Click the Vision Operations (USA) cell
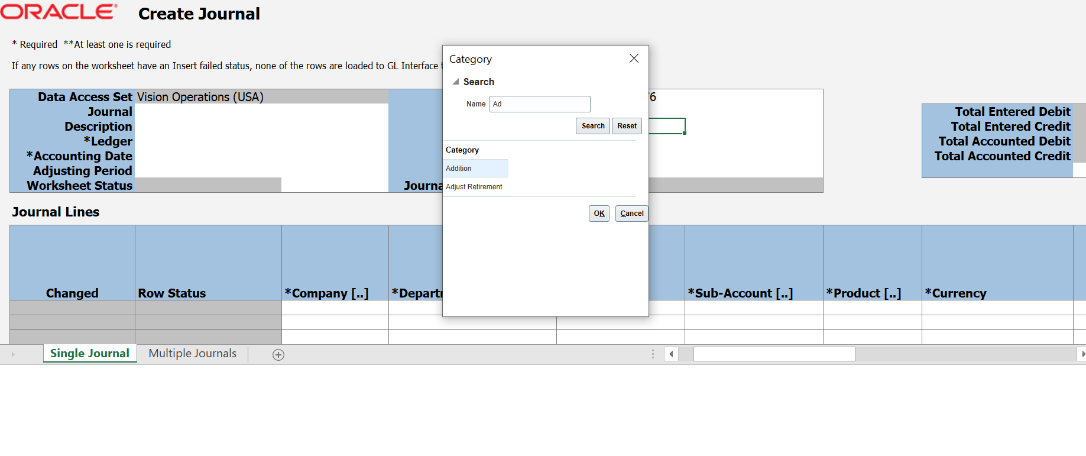 coord(261,97)
